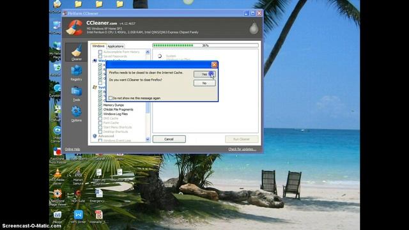Toggle Windows Log Files checkbox

(x=100, y=114)
